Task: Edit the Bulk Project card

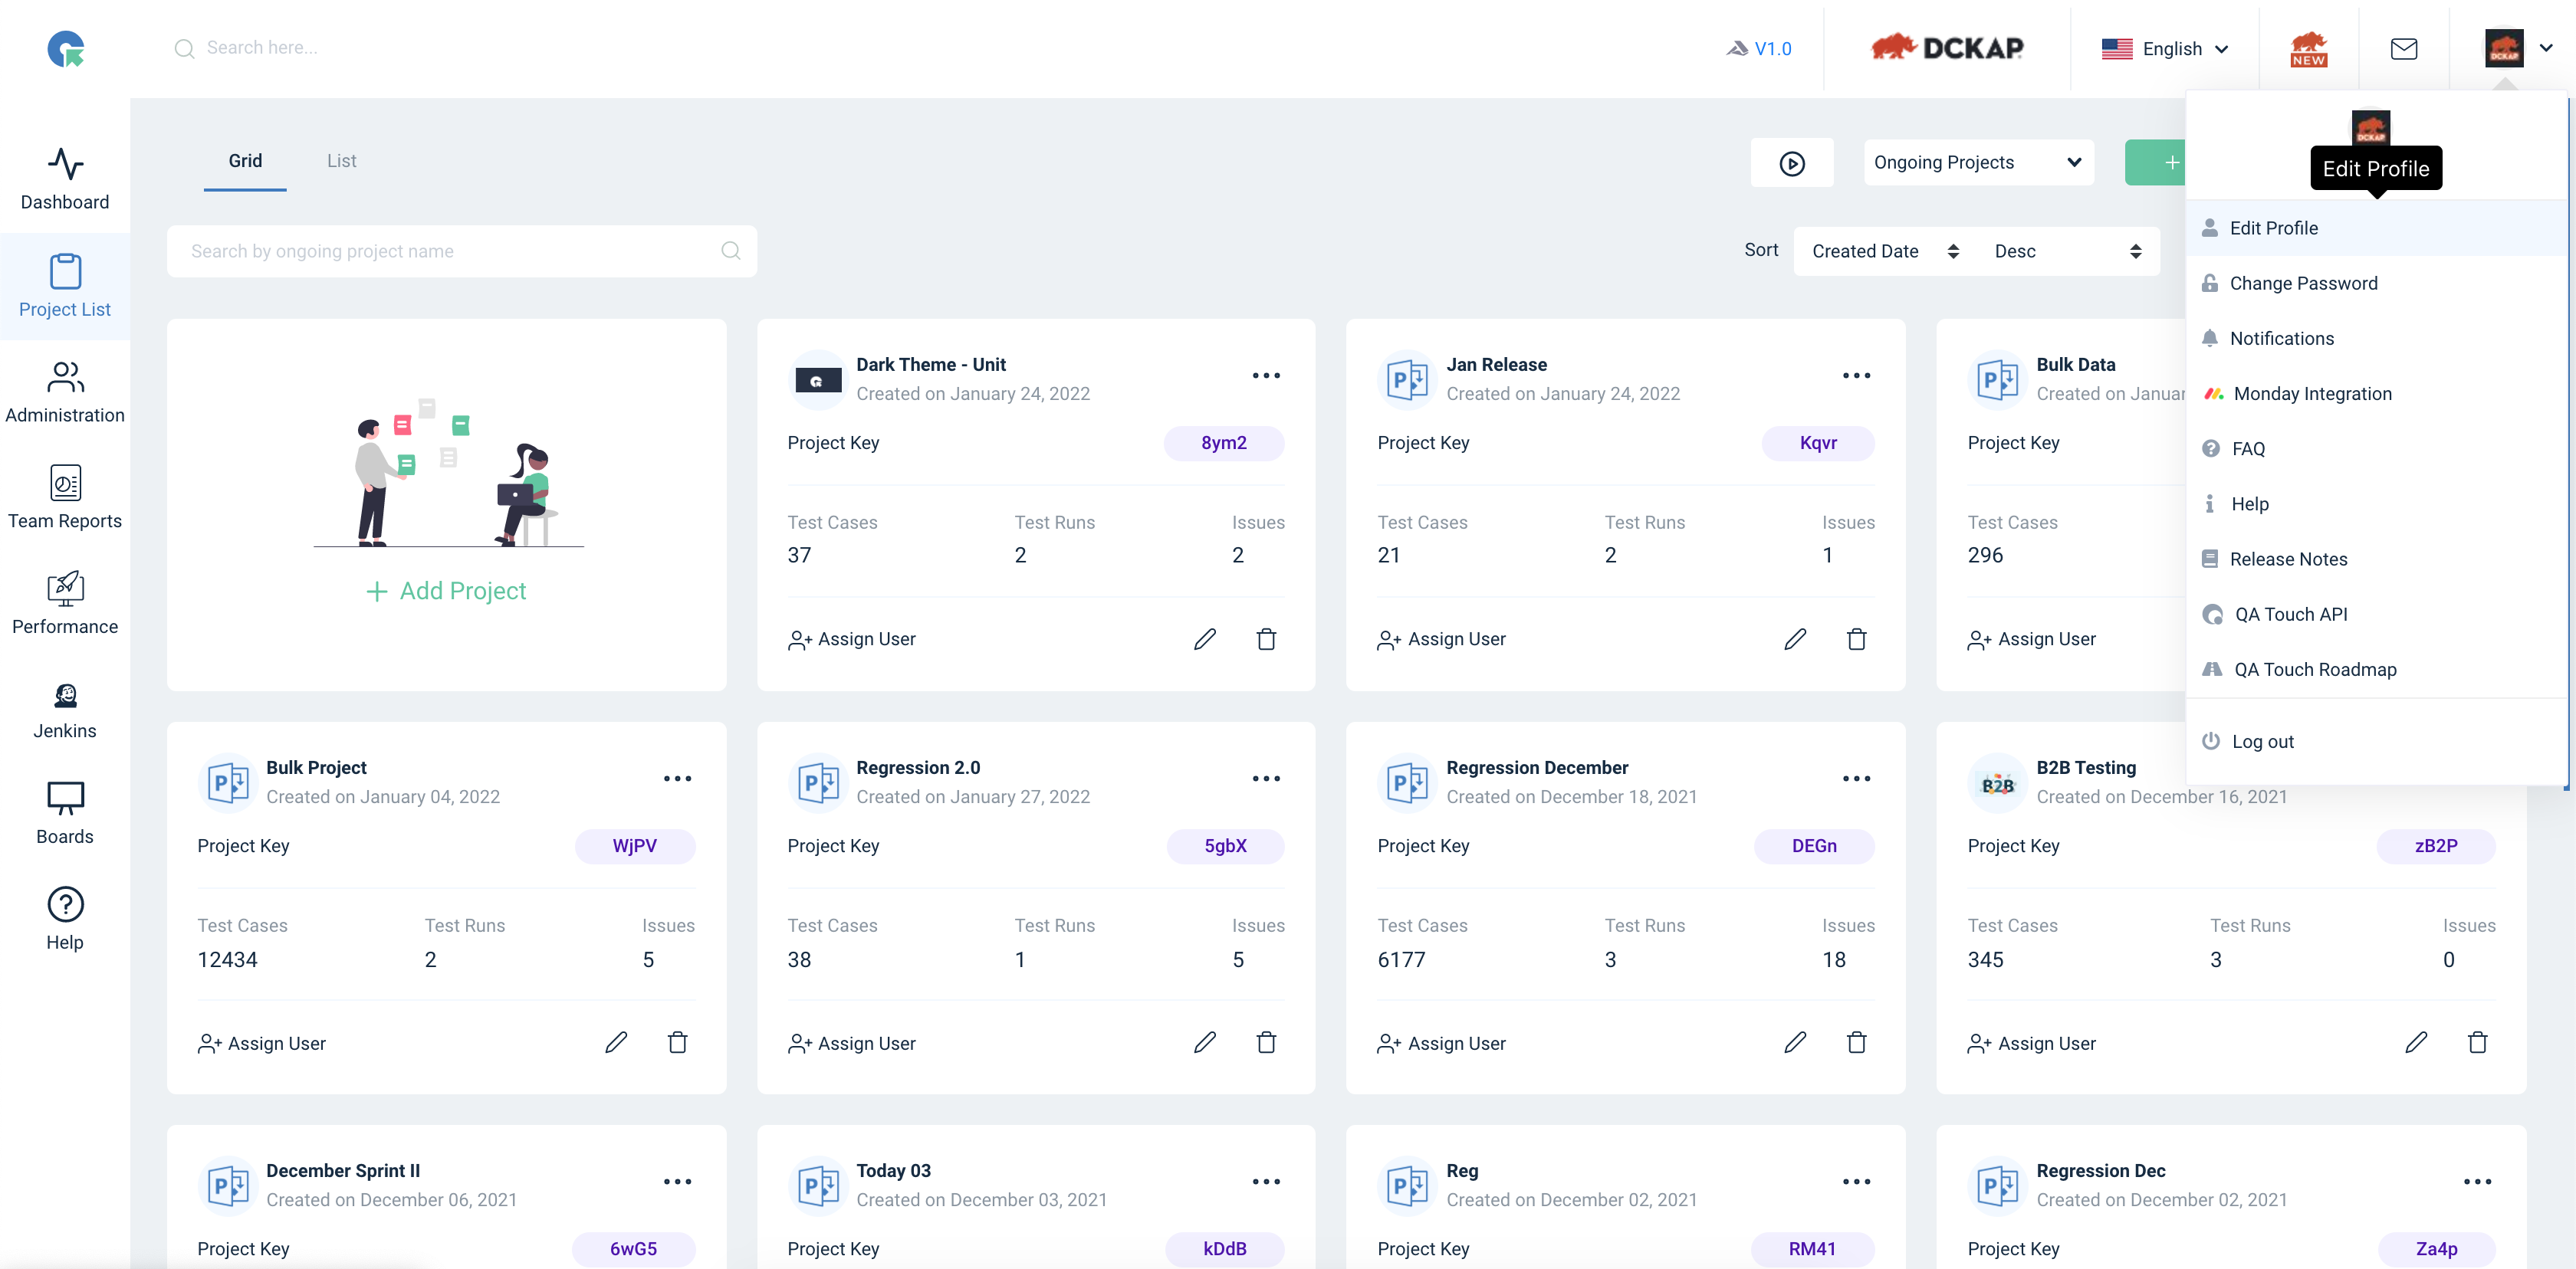Action: click(616, 1043)
